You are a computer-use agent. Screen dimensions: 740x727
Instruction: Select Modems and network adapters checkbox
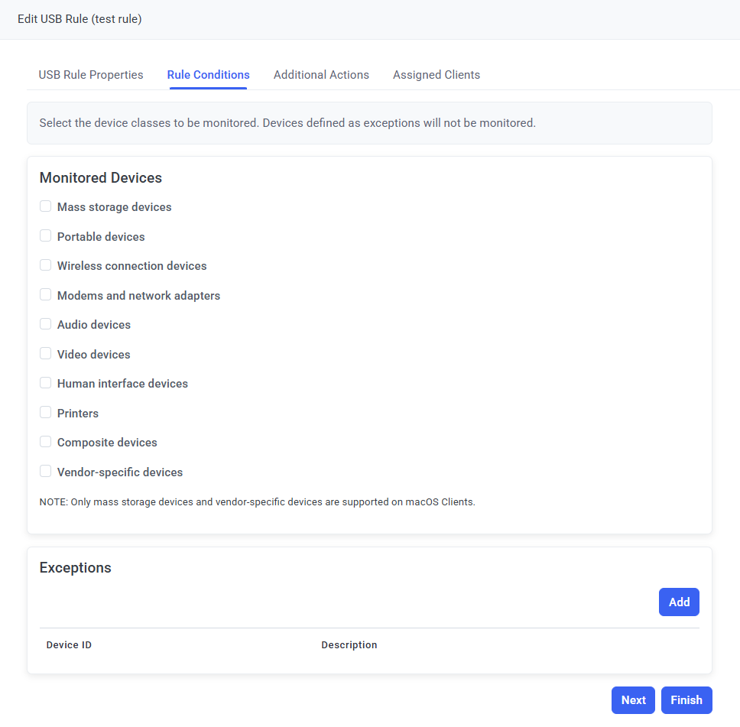[x=46, y=295]
